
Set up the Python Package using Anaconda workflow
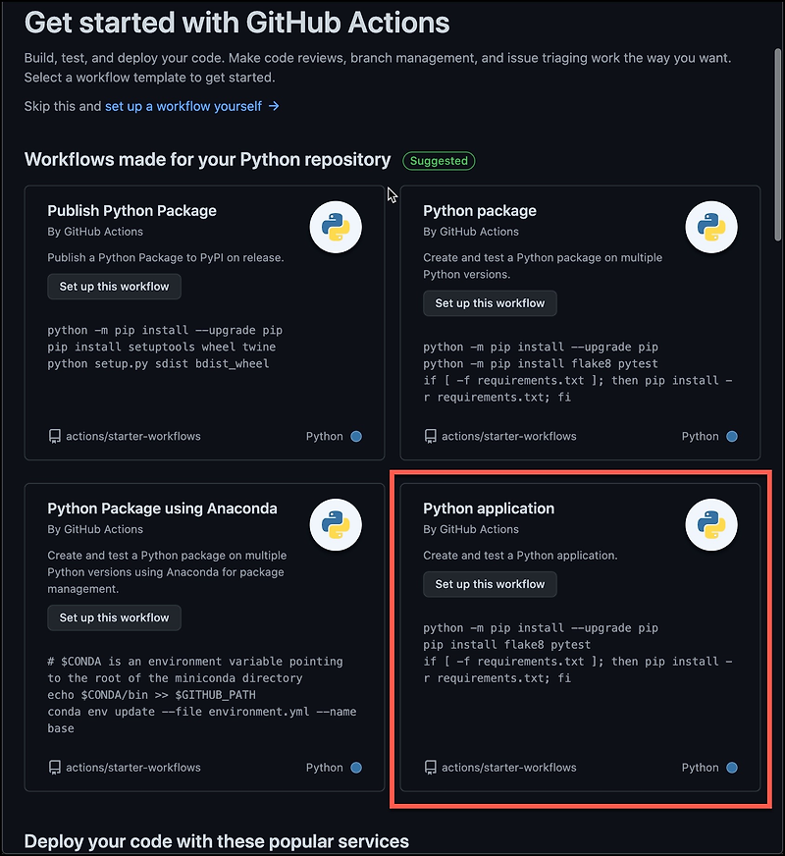tap(114, 617)
